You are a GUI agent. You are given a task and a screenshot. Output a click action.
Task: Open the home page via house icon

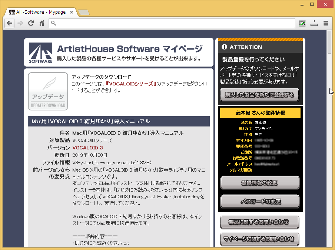(x=42, y=23)
